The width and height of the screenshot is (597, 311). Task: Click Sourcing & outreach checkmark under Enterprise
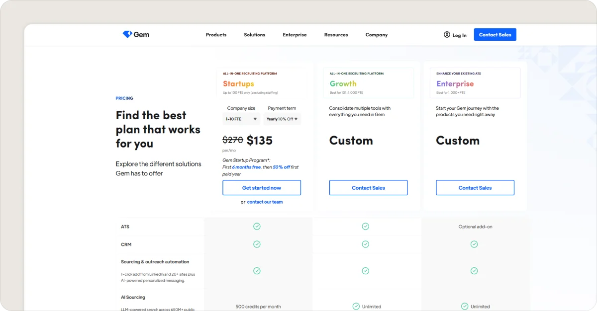pyautogui.click(x=474, y=271)
